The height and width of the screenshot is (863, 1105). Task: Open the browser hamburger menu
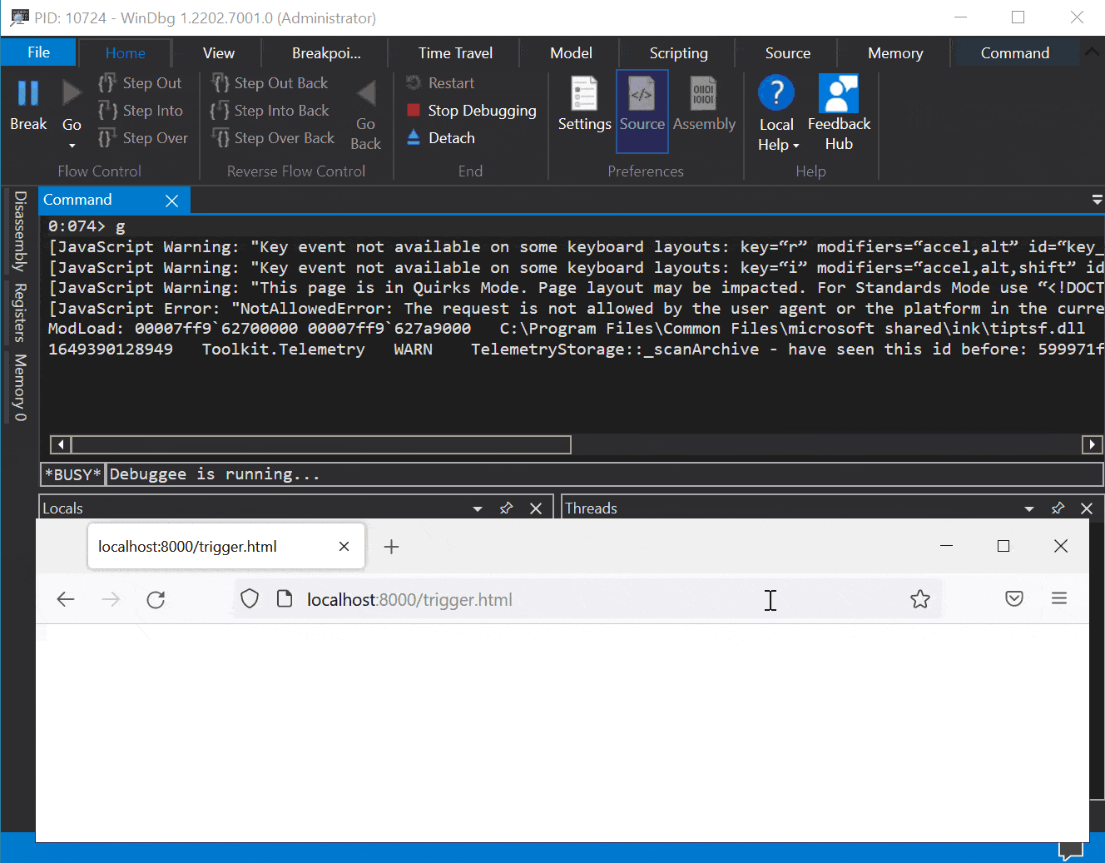point(1059,599)
